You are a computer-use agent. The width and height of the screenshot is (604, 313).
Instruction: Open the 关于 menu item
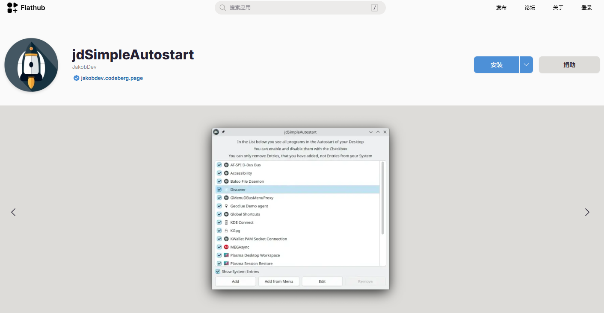click(x=558, y=8)
